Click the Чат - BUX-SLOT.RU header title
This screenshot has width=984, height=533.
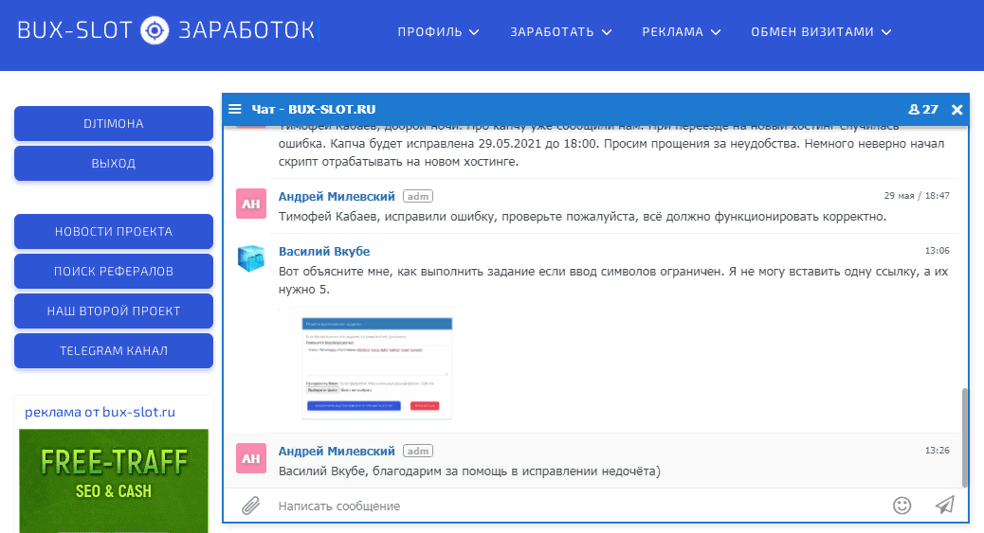[313, 109]
